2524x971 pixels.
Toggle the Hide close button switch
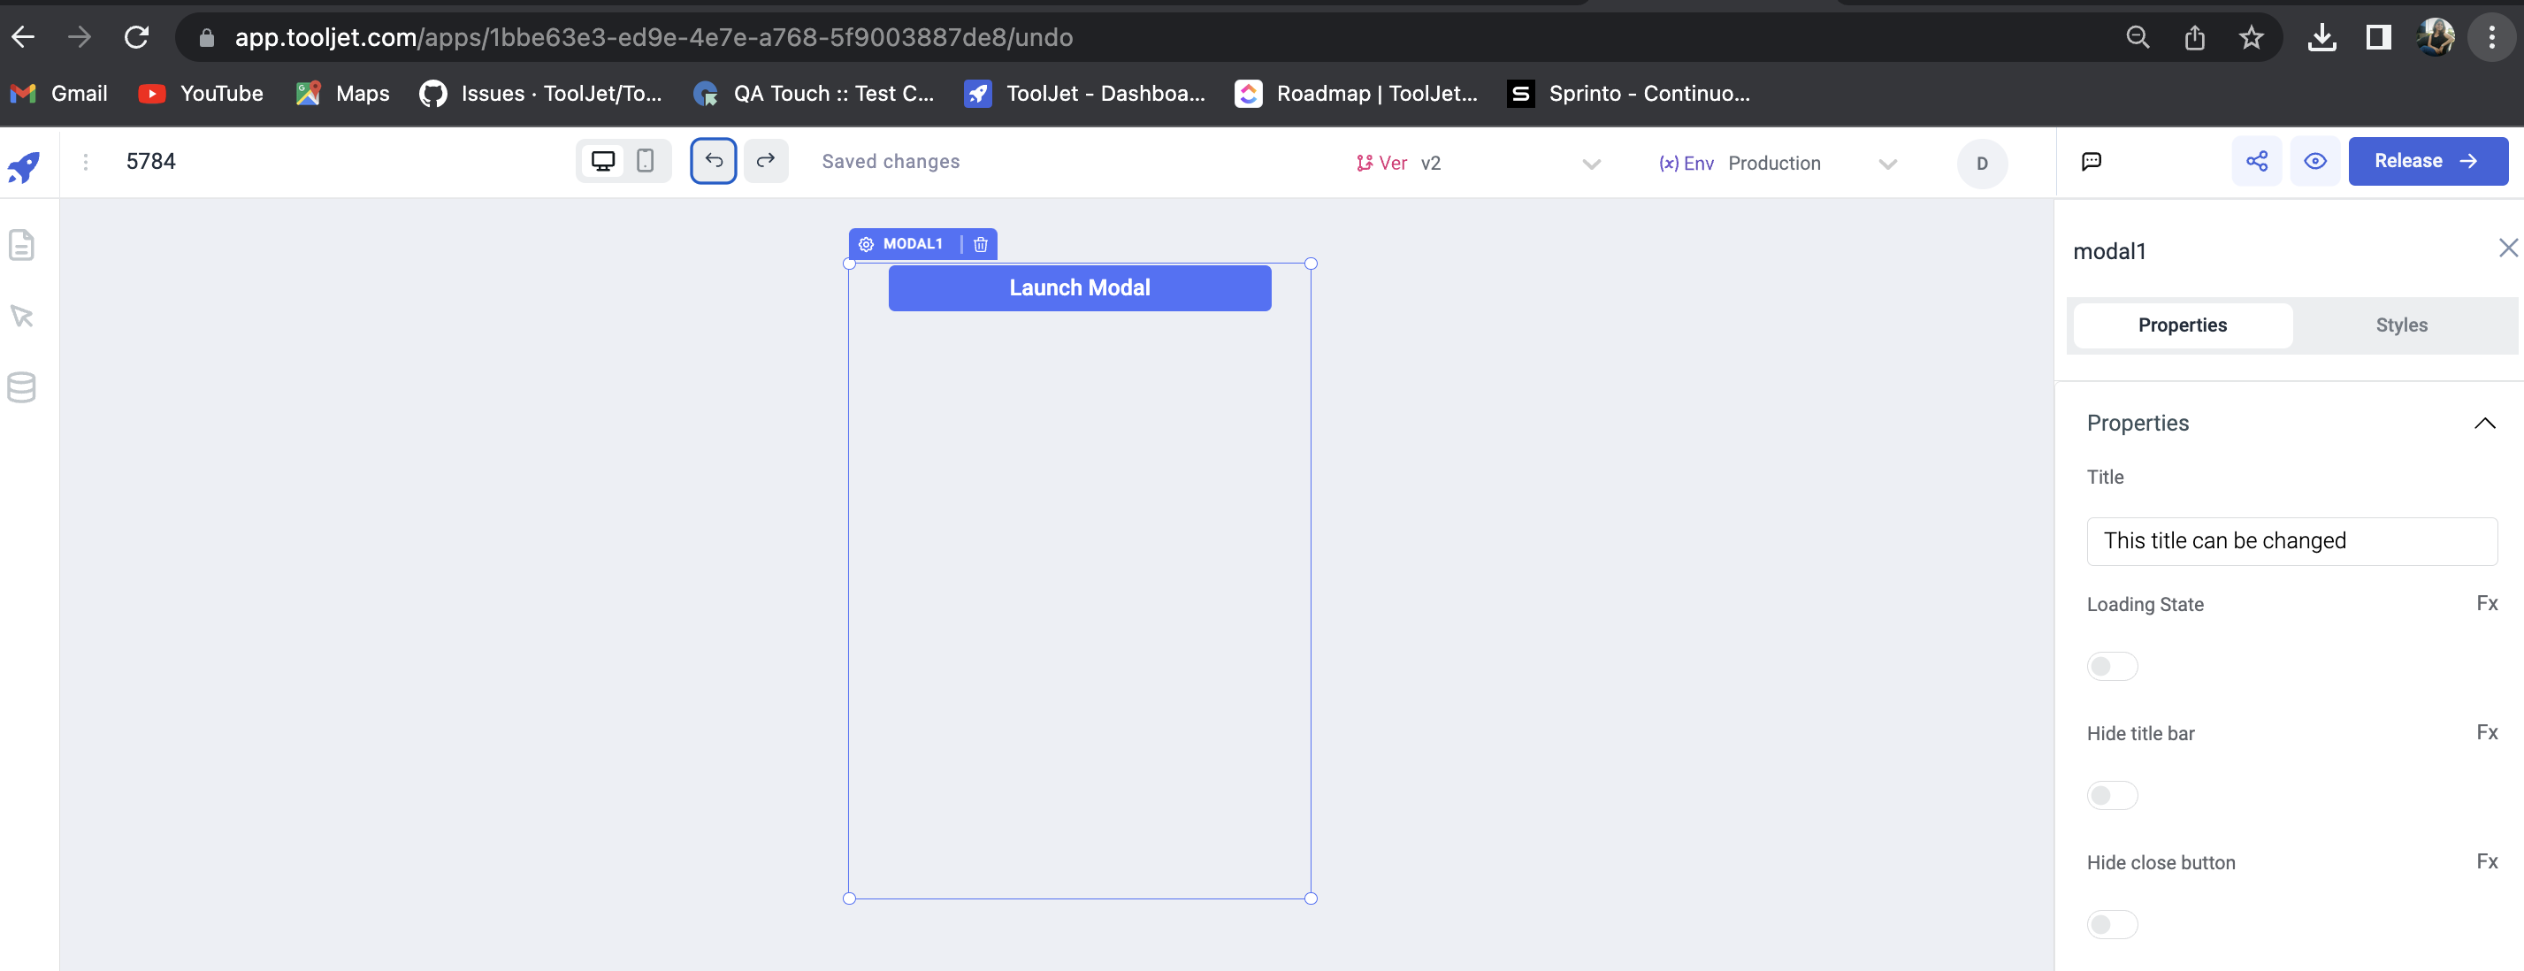coord(2112,924)
